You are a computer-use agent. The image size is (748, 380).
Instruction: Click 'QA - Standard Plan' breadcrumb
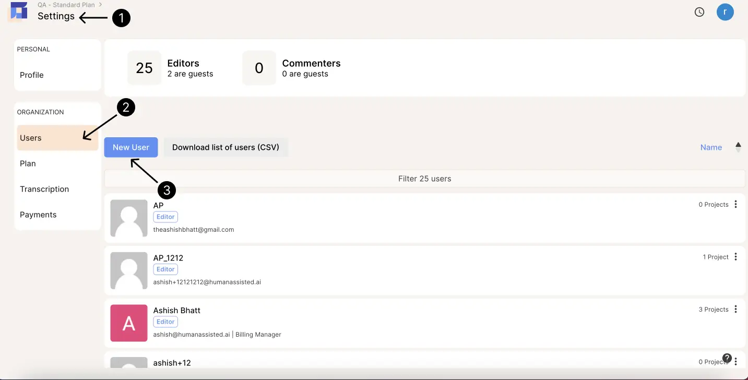(x=66, y=5)
